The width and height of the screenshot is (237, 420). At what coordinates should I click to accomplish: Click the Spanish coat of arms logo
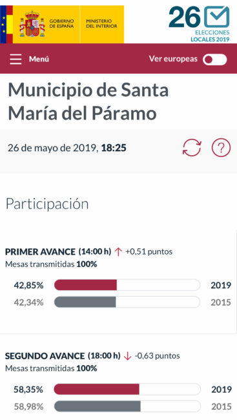(32, 24)
